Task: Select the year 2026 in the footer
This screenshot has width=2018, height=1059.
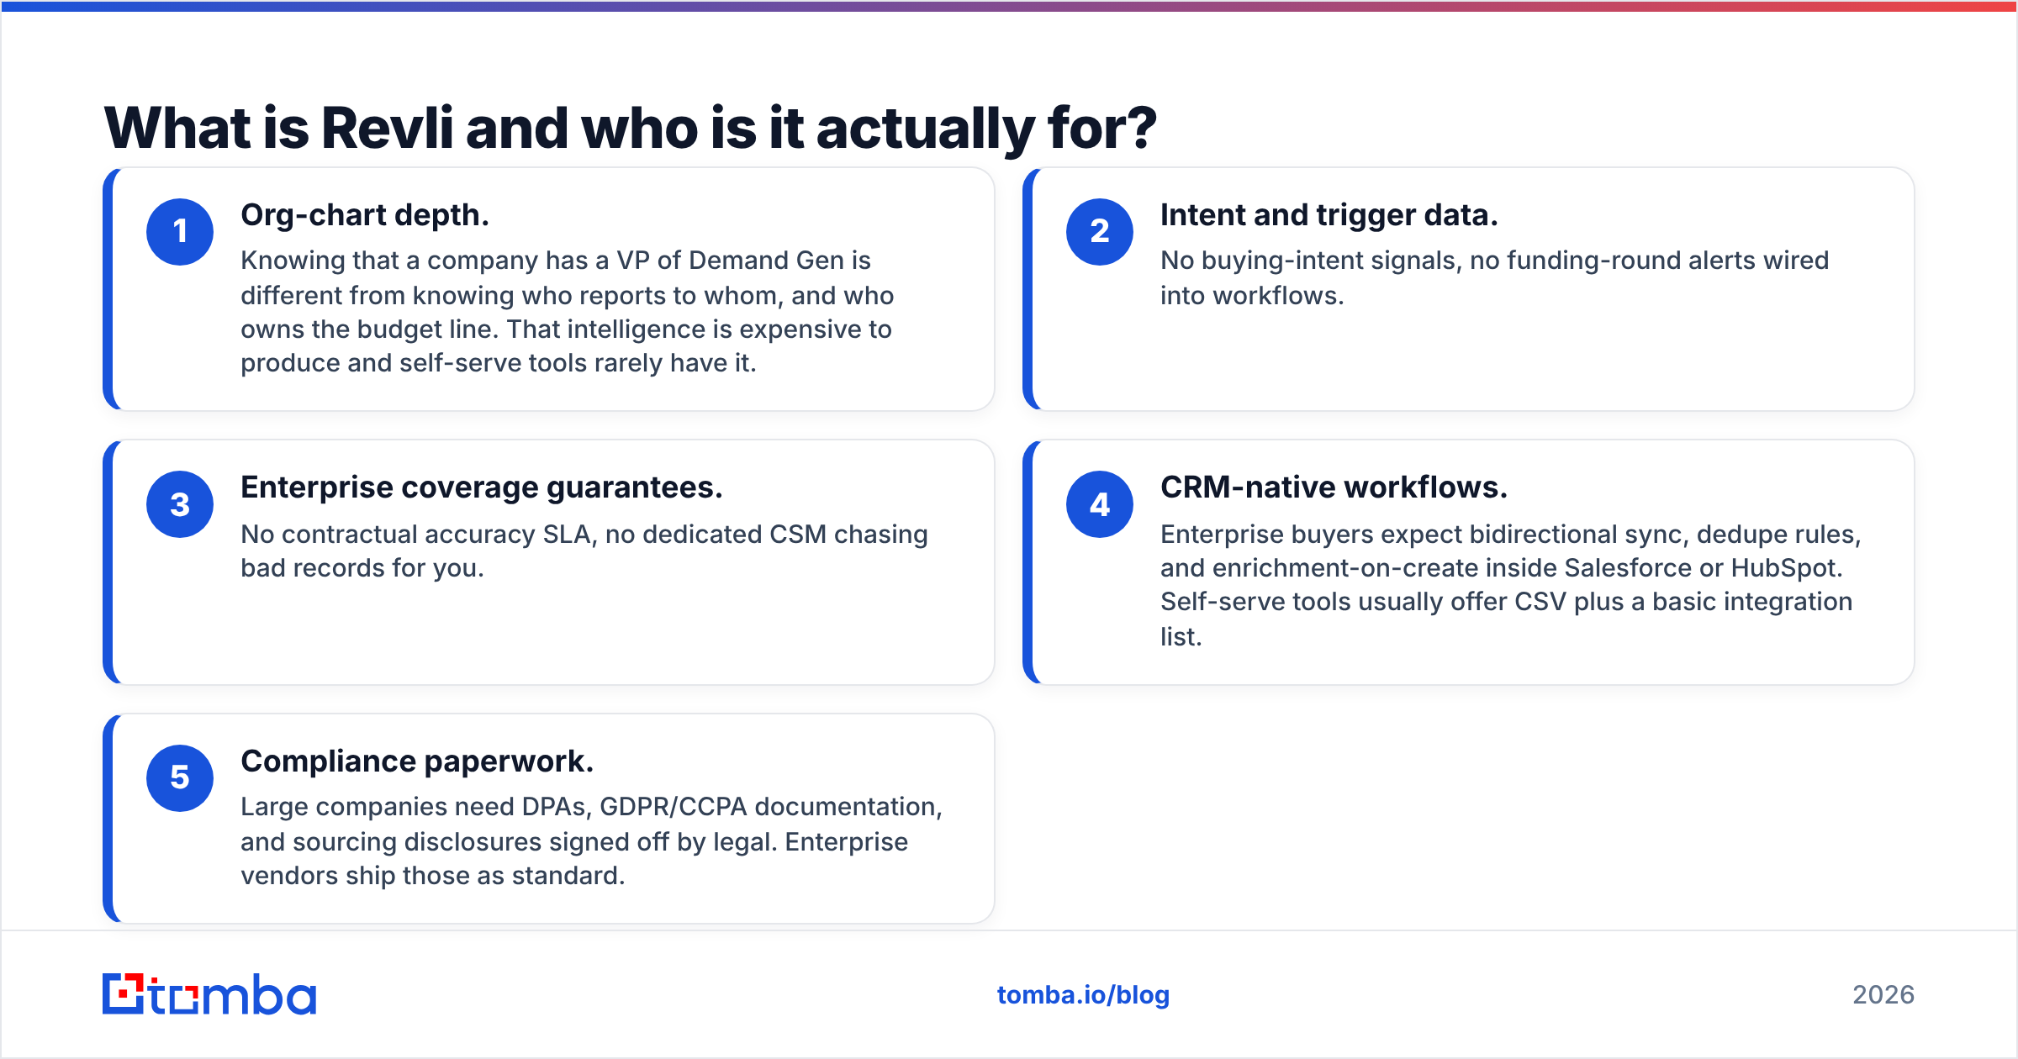Action: pyautogui.click(x=1883, y=995)
